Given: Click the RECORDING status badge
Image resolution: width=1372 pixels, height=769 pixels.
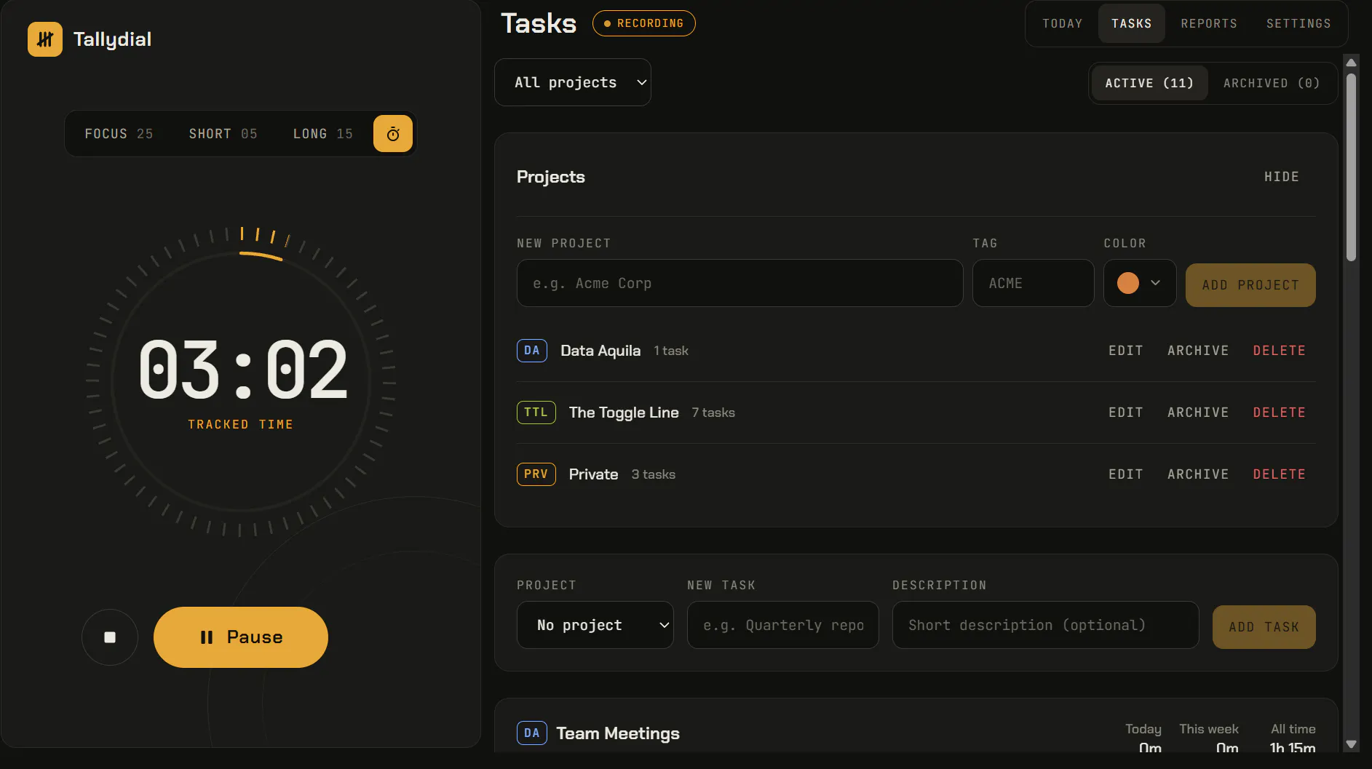Looking at the screenshot, I should (644, 23).
